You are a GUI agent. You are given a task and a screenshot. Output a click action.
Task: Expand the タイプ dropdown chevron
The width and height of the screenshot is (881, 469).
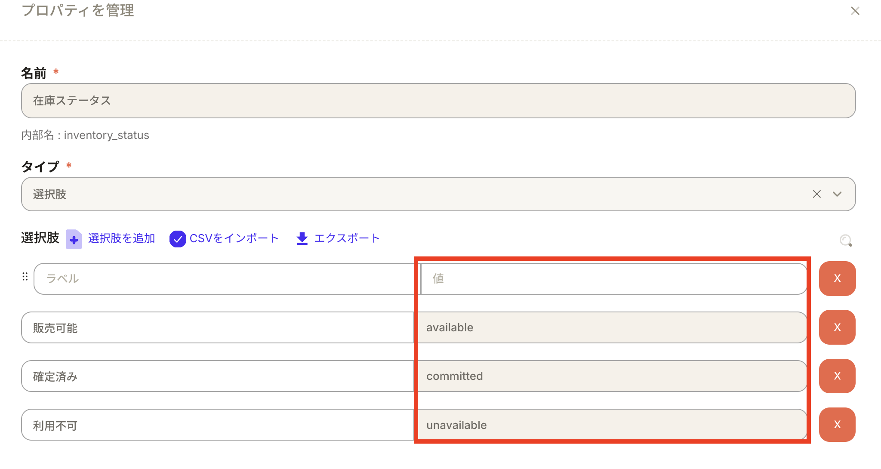[x=837, y=194]
